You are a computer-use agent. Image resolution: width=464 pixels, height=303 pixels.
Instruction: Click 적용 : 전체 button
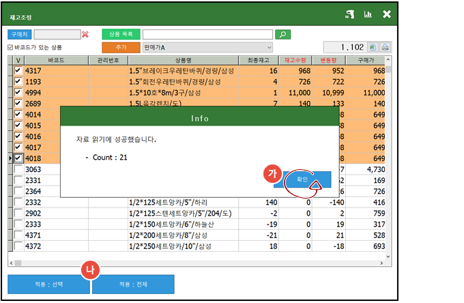coord(133,284)
